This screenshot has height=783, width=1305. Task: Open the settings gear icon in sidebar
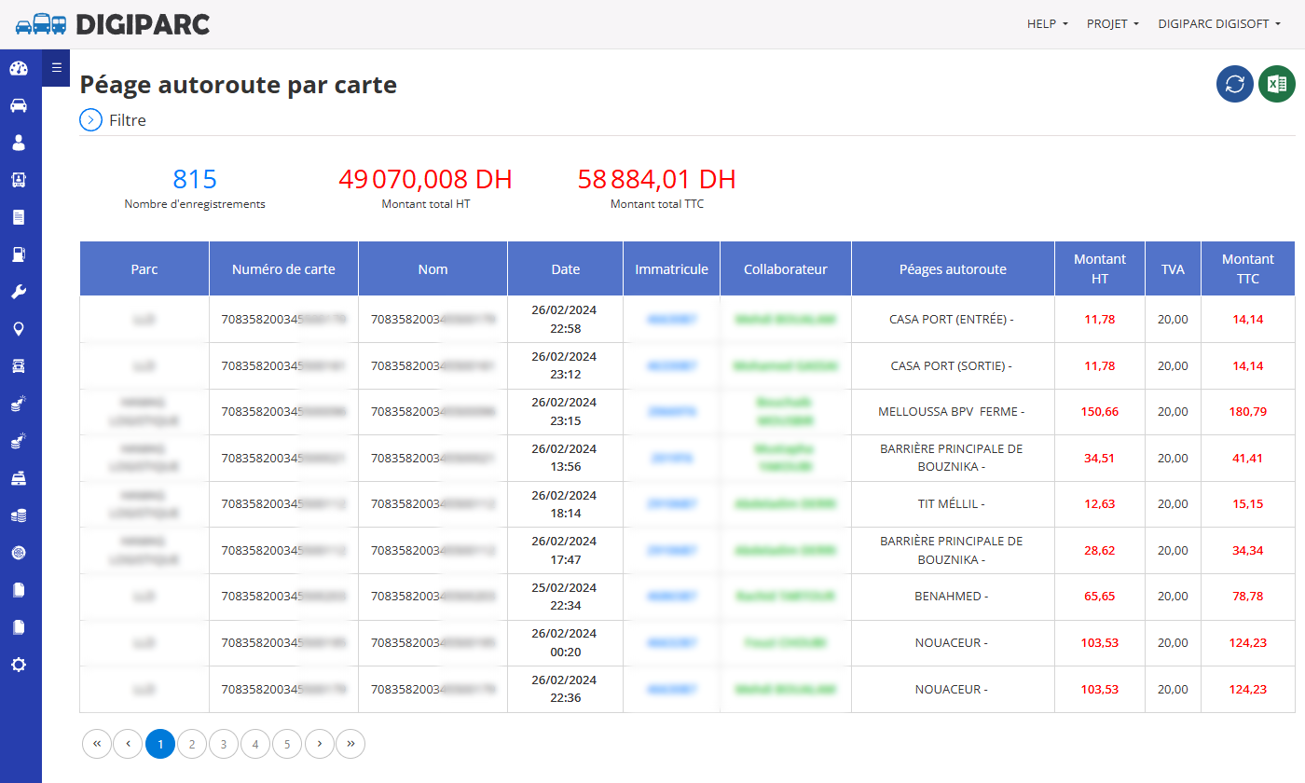(19, 665)
